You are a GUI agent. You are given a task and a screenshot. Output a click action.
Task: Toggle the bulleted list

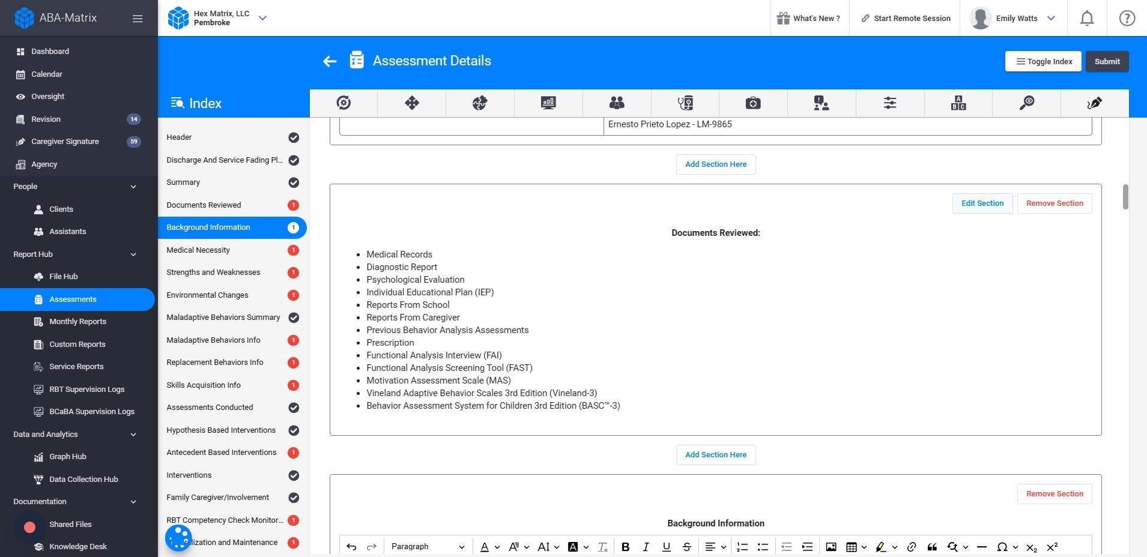click(x=763, y=547)
